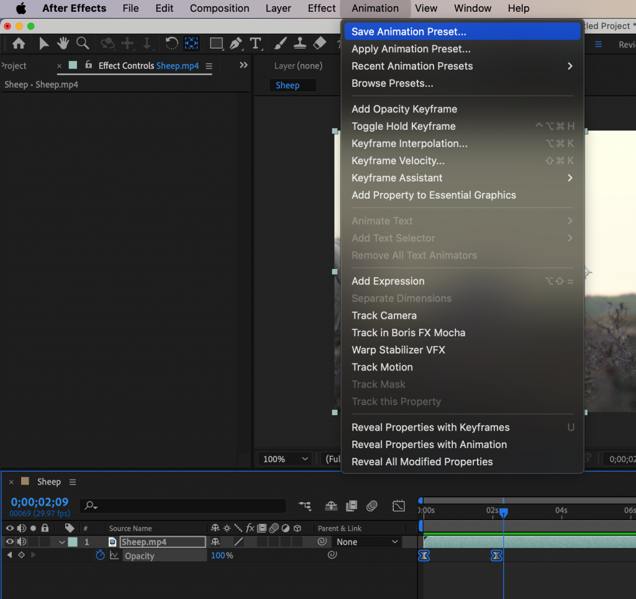This screenshot has width=636, height=599.
Task: Hide the Sheep.mp4 layer visibility eye
Action: coord(9,541)
